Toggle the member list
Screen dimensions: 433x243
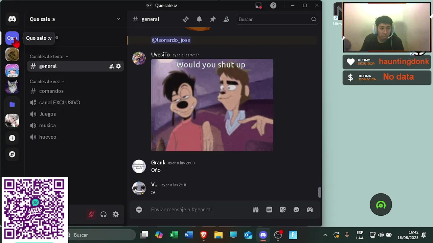[226, 19]
